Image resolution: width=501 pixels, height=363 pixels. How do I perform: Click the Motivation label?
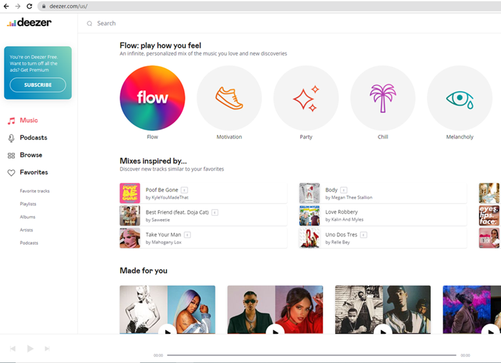point(229,137)
